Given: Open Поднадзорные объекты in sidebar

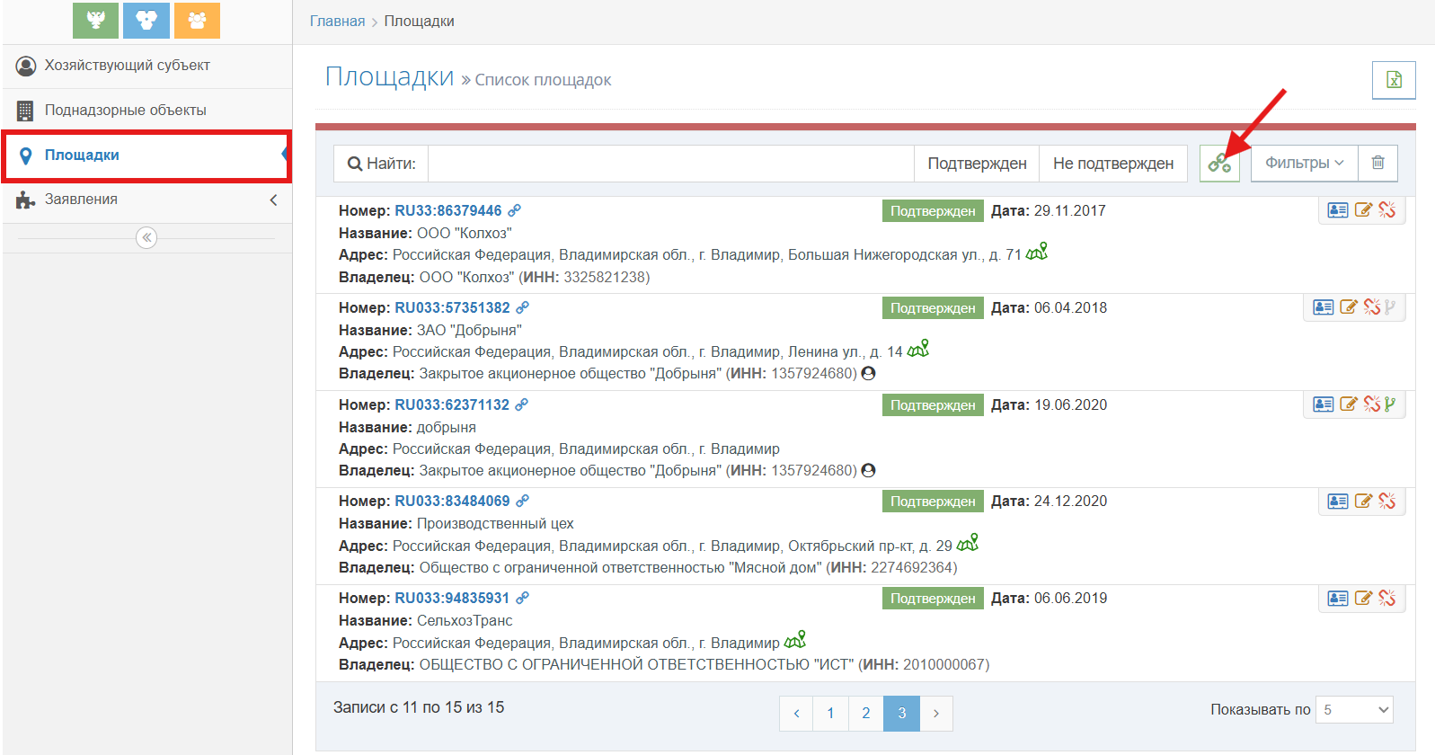Looking at the screenshot, I should pyautogui.click(x=125, y=111).
